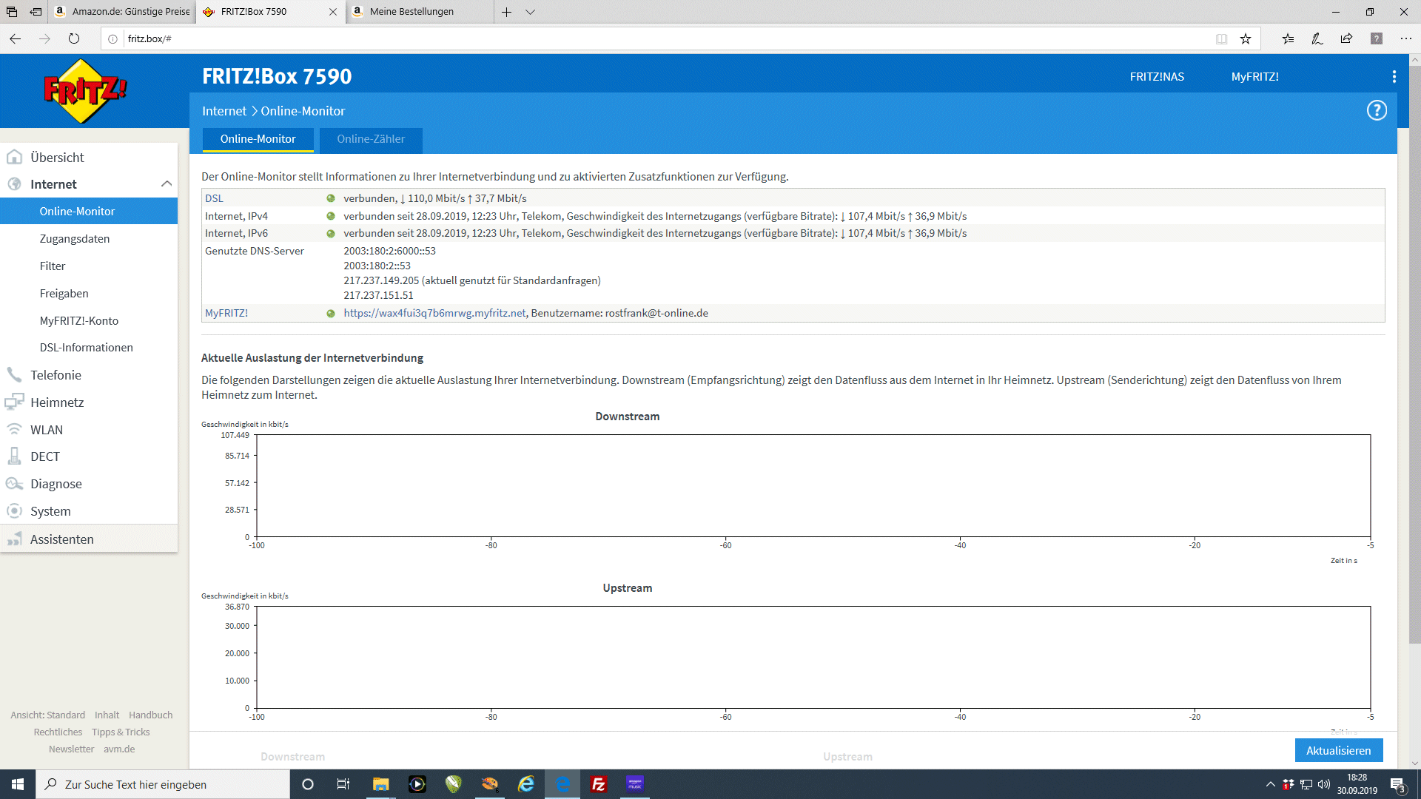Open the tab list dropdown chevron

click(x=531, y=12)
